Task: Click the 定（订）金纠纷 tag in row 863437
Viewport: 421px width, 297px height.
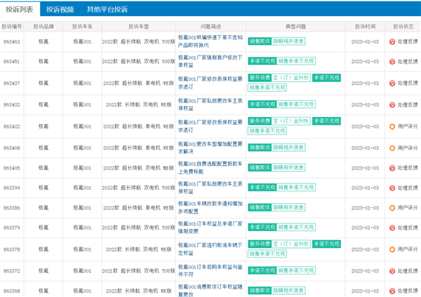Action: (x=290, y=78)
